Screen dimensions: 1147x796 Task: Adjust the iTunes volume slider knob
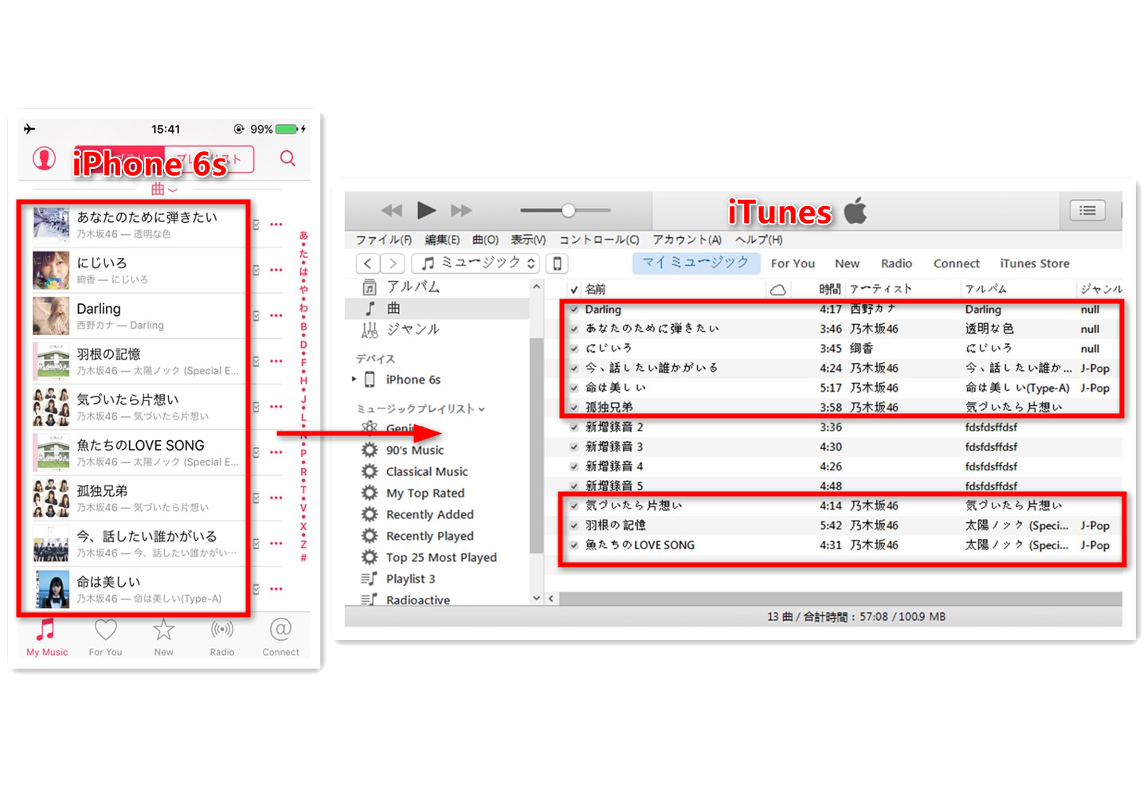click(568, 210)
